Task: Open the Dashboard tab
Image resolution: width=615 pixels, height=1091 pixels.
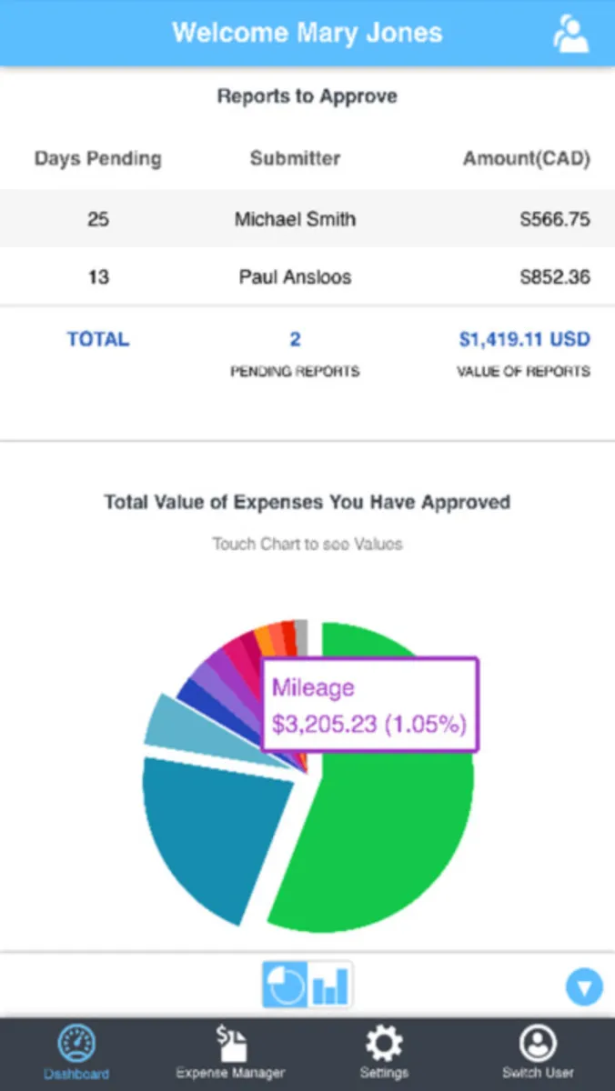Action: pos(76,1053)
